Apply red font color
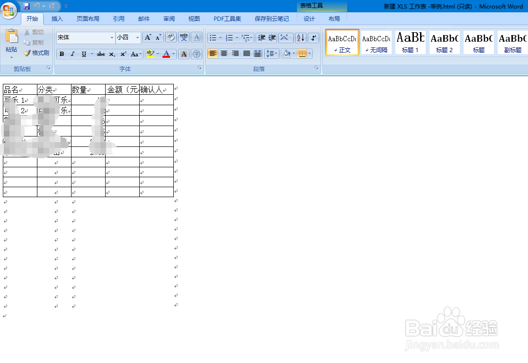The height and width of the screenshot is (363, 528). click(x=166, y=54)
